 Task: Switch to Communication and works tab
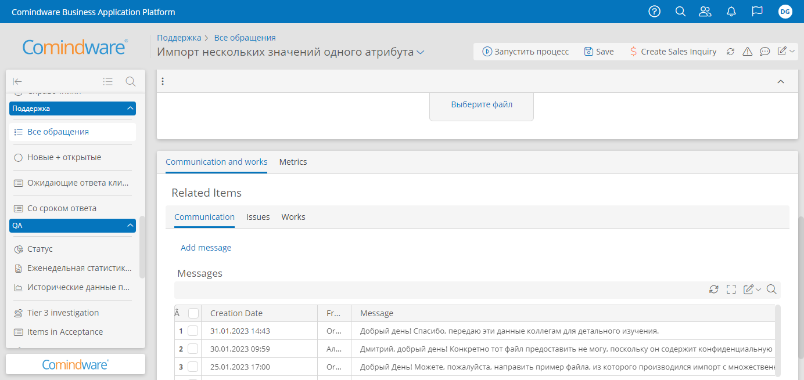coord(216,162)
